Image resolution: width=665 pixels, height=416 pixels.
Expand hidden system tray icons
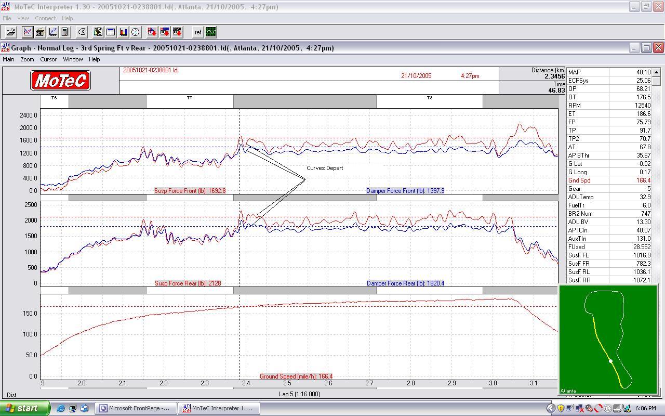click(551, 408)
